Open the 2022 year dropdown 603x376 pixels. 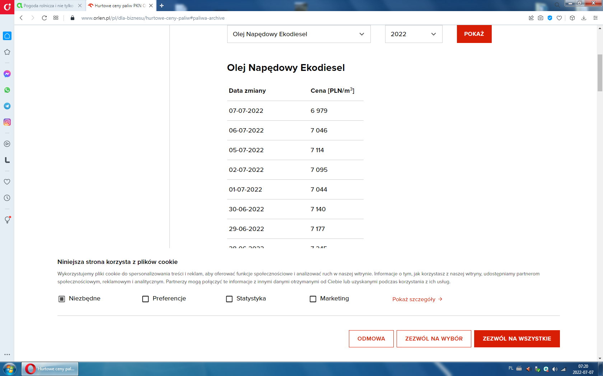pyautogui.click(x=413, y=34)
